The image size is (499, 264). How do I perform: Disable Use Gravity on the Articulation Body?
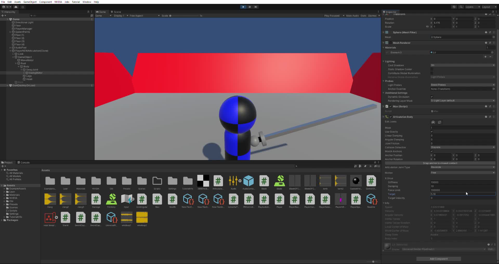tap(432, 132)
